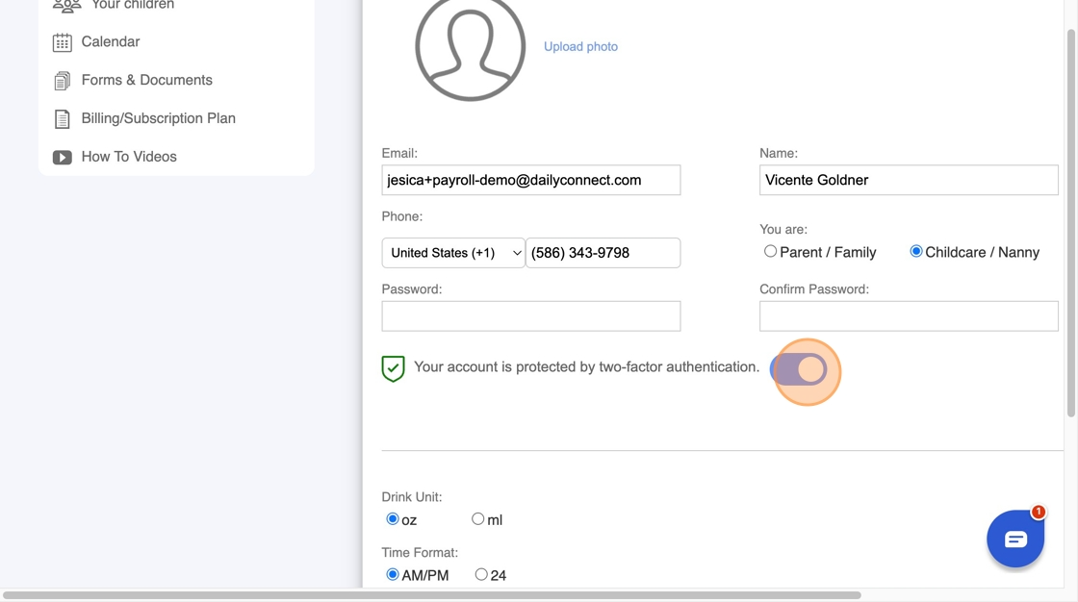Image resolution: width=1078 pixels, height=602 pixels.
Task: Open Your children menu item
Action: tap(133, 6)
